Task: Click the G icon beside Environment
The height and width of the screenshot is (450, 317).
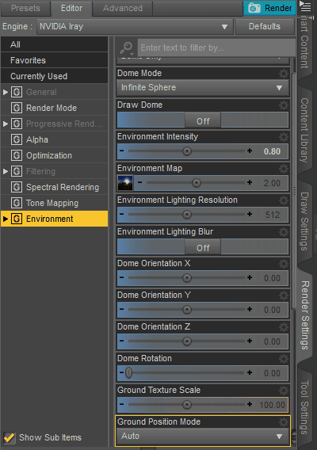Action: coord(17,219)
